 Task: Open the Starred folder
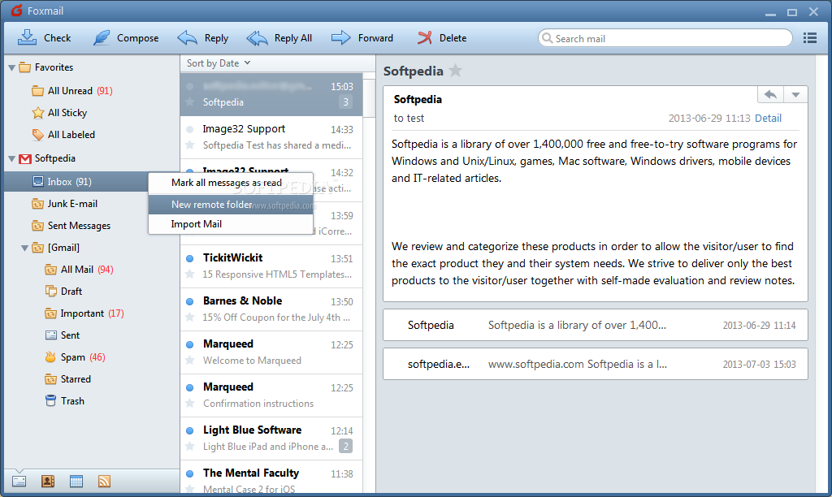[x=68, y=379]
